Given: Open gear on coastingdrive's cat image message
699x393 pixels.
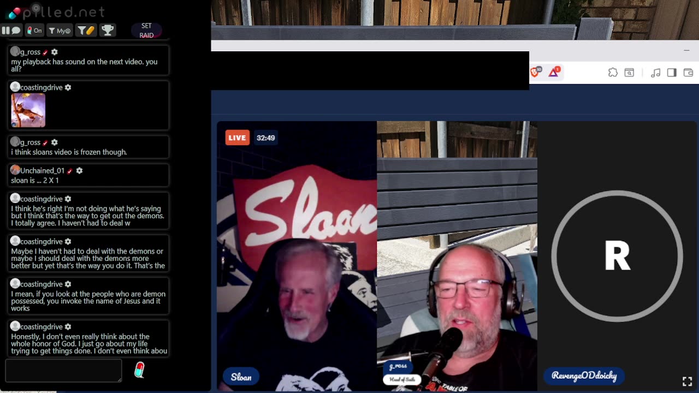Looking at the screenshot, I should click(68, 87).
